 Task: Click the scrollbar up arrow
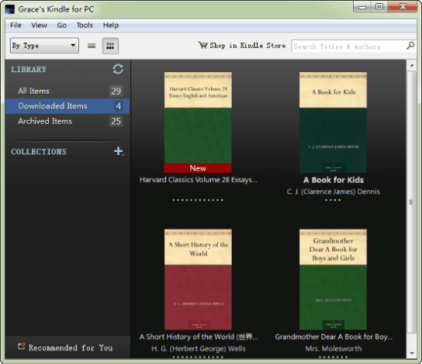pos(412,65)
